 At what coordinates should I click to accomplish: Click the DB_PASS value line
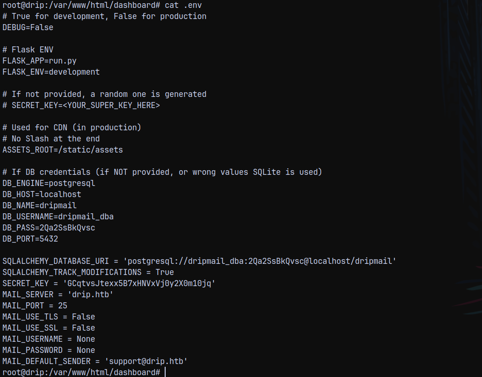click(x=49, y=228)
